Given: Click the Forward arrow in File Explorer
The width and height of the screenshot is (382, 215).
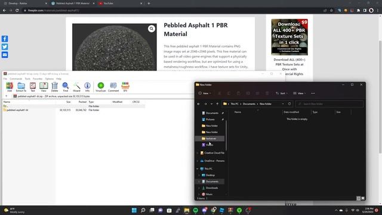Looking at the screenshot, I should pos(205,104).
